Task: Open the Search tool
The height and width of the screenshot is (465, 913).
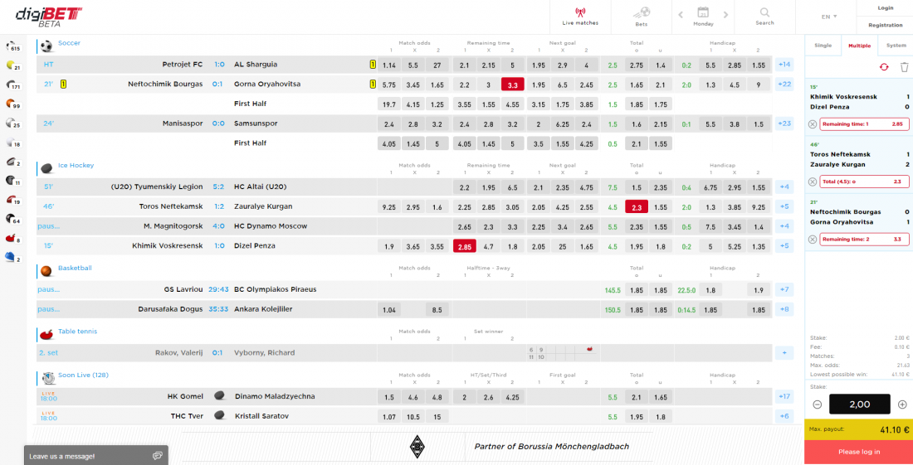Action: tap(764, 17)
